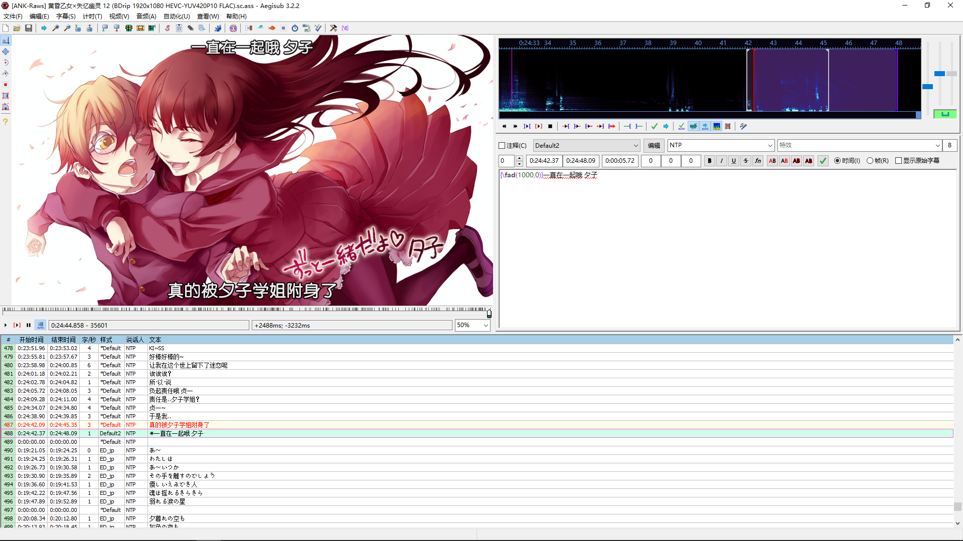Open attachments paperclip icon
Viewport: 963px width, 541px height.
(x=191, y=28)
